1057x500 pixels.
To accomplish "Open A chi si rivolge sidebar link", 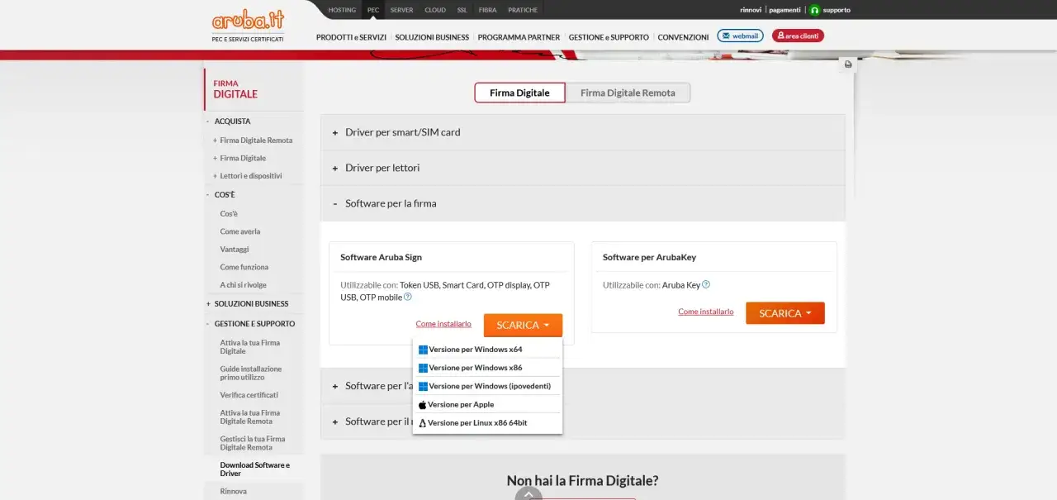I will pos(244,285).
